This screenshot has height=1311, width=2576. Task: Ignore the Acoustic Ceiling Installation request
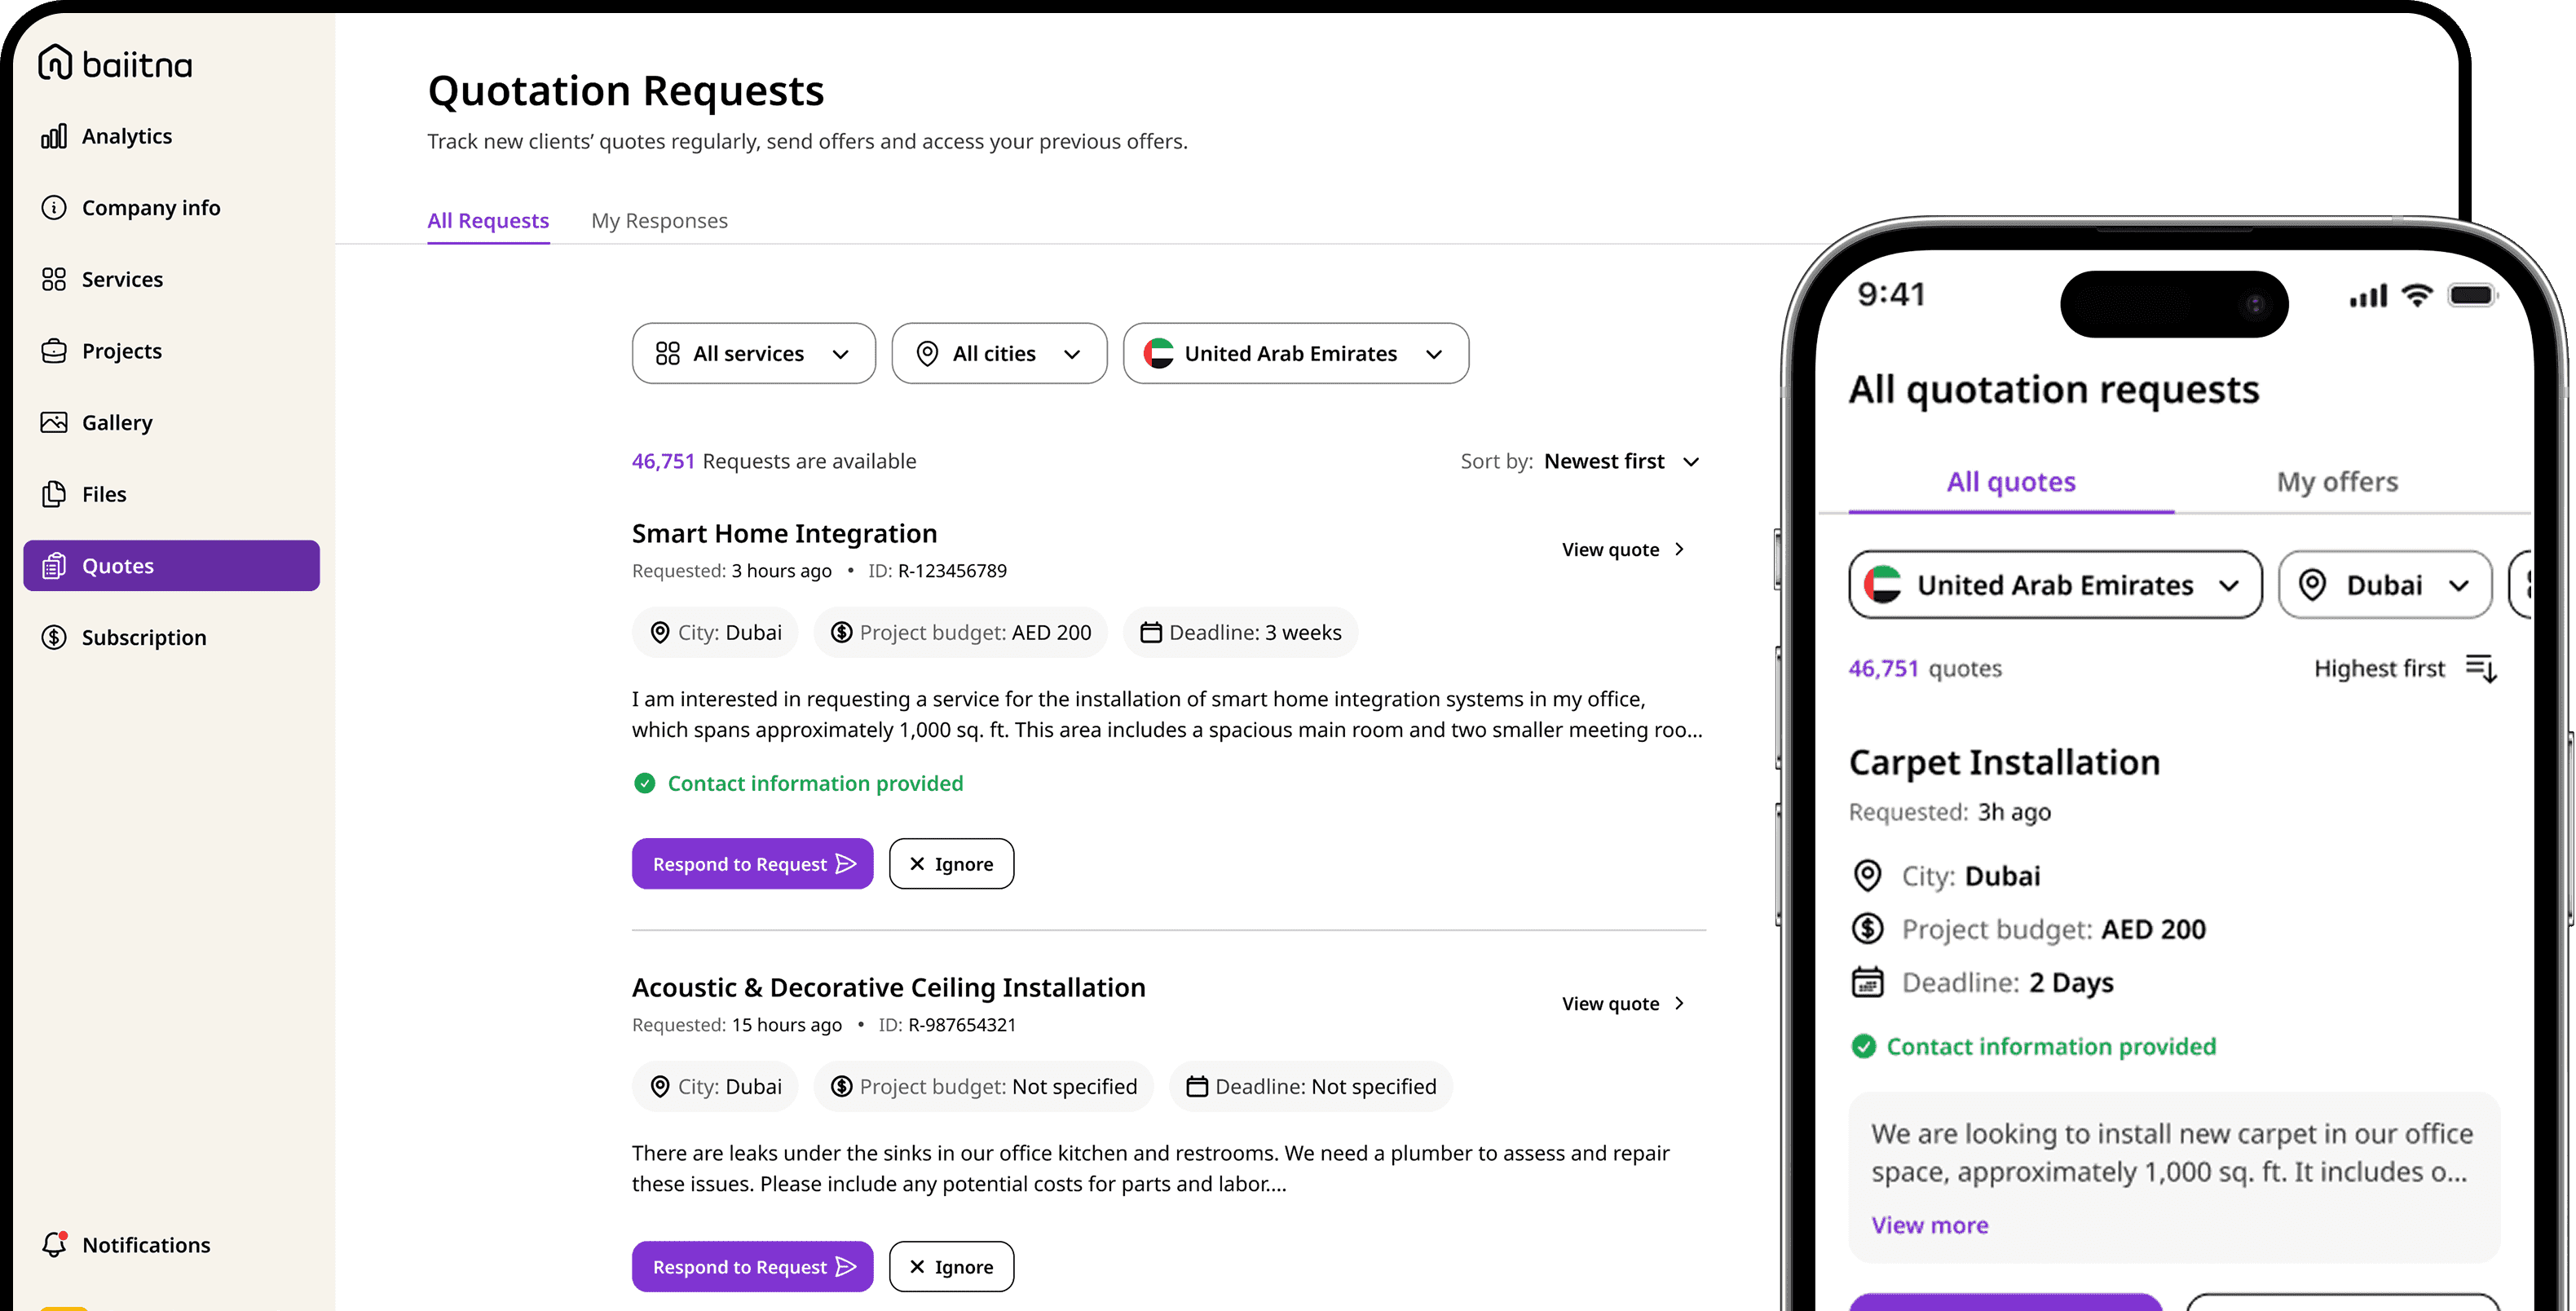point(951,1266)
